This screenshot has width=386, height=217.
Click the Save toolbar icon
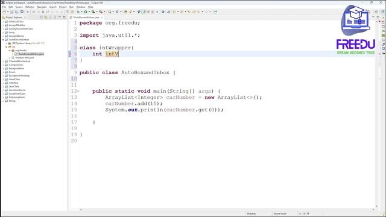pos(11,12)
